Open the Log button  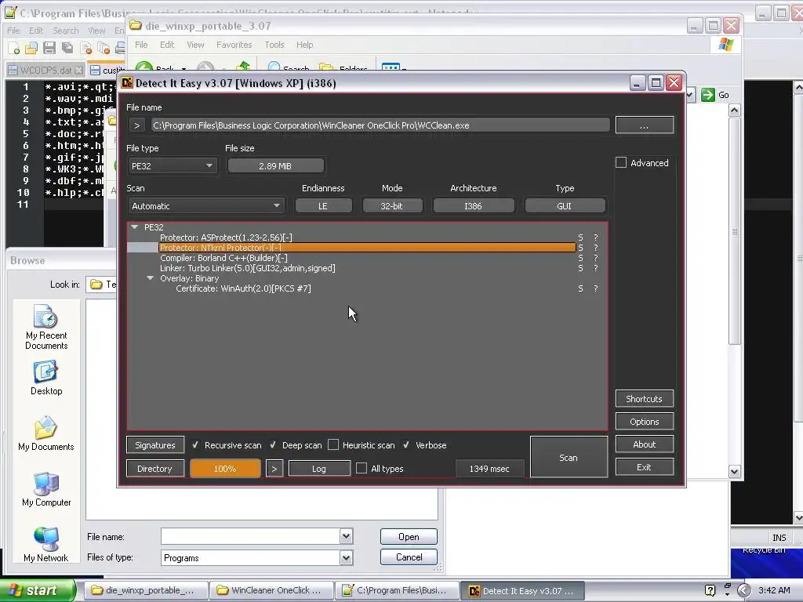pos(319,469)
